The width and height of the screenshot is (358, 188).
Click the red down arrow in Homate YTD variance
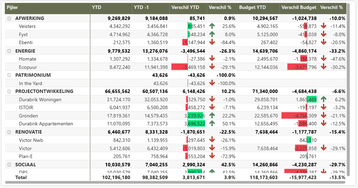click(212, 59)
